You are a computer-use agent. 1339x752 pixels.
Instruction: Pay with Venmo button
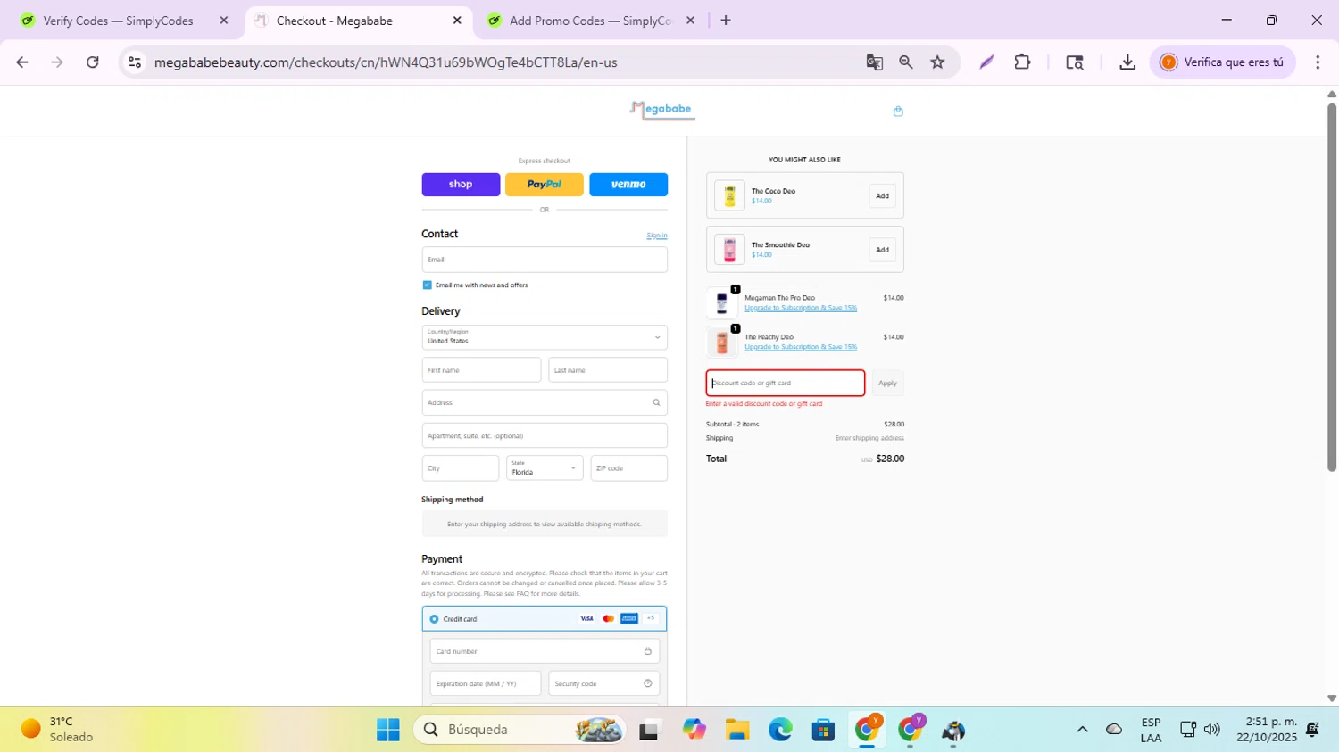[x=628, y=185]
